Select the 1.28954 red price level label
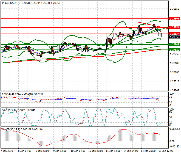Image resolution: width=181 pixels, height=154 pixels. click(x=174, y=28)
